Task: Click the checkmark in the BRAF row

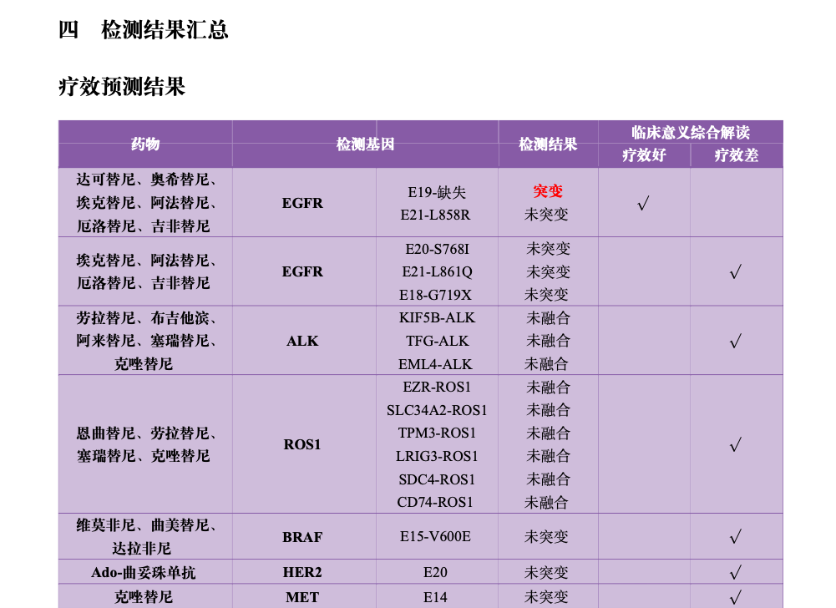Action: click(x=736, y=536)
